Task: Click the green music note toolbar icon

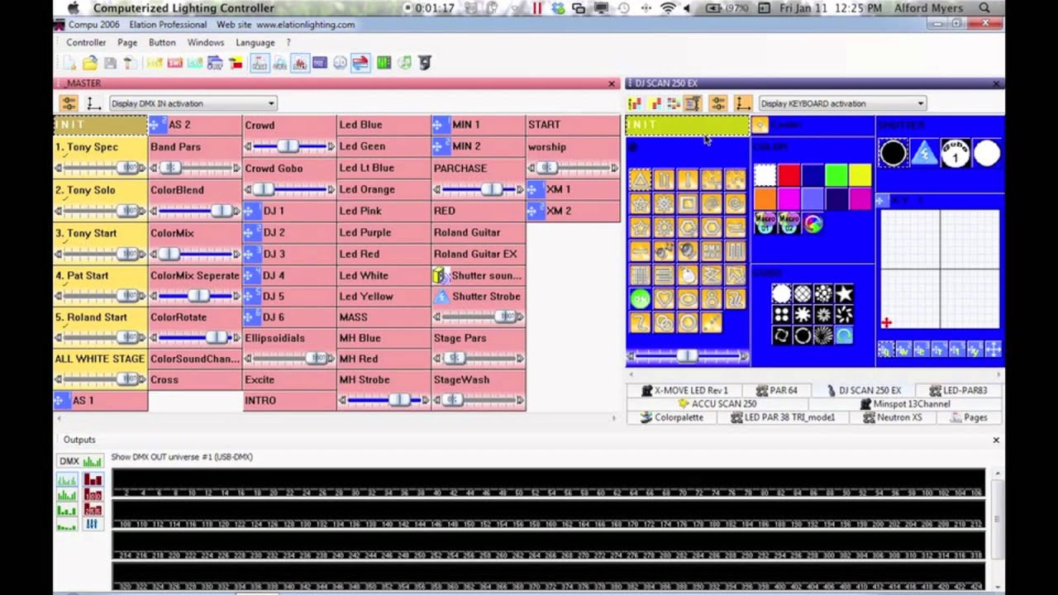Action: [404, 63]
